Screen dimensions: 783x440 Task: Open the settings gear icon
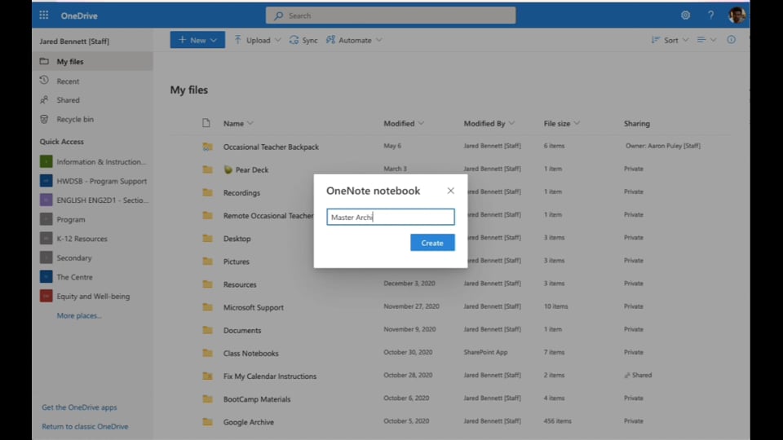coord(686,15)
